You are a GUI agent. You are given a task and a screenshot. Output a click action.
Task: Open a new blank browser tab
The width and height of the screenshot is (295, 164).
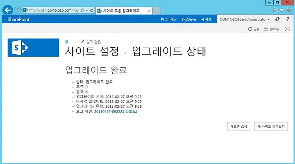pyautogui.click(x=157, y=11)
